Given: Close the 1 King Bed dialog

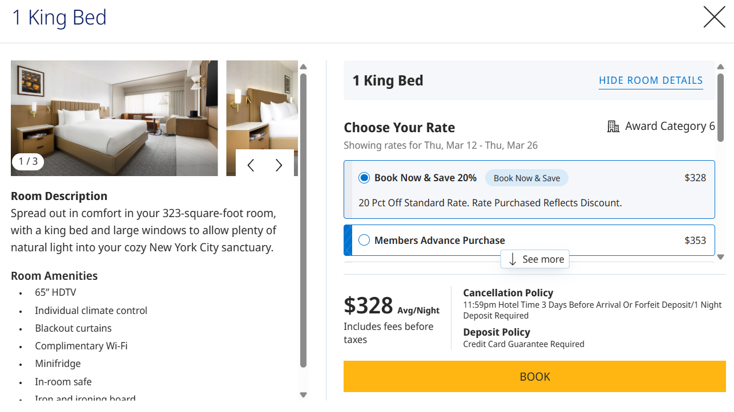Looking at the screenshot, I should pyautogui.click(x=714, y=17).
